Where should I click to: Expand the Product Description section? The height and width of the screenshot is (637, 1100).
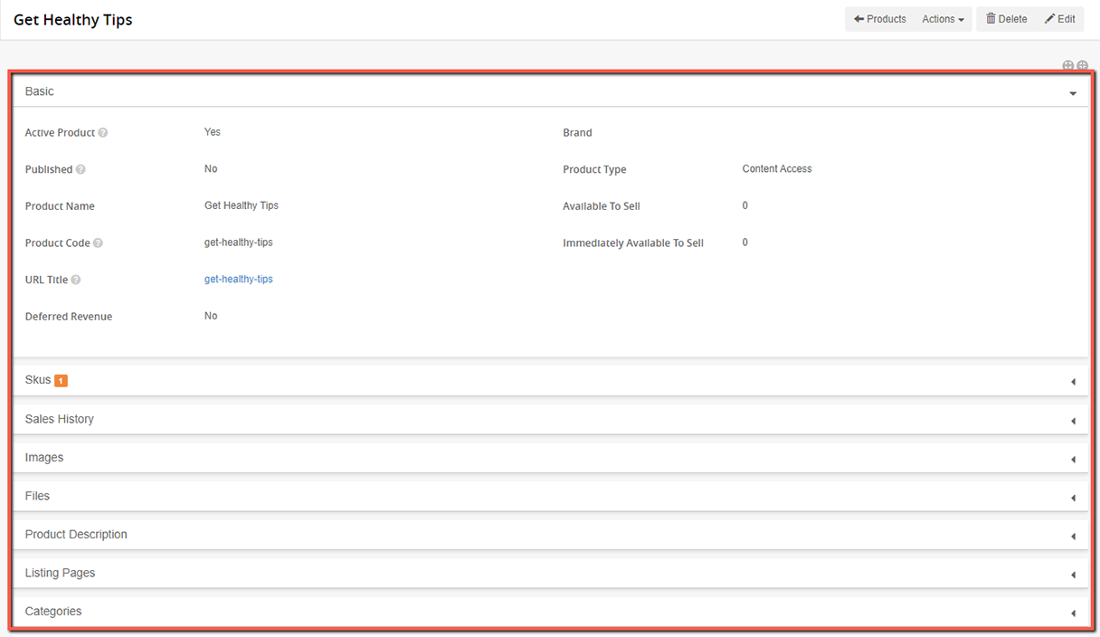point(1073,537)
